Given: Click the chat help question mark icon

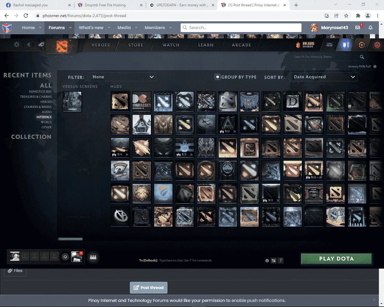Looking at the screenshot, I should pyautogui.click(x=280, y=261).
